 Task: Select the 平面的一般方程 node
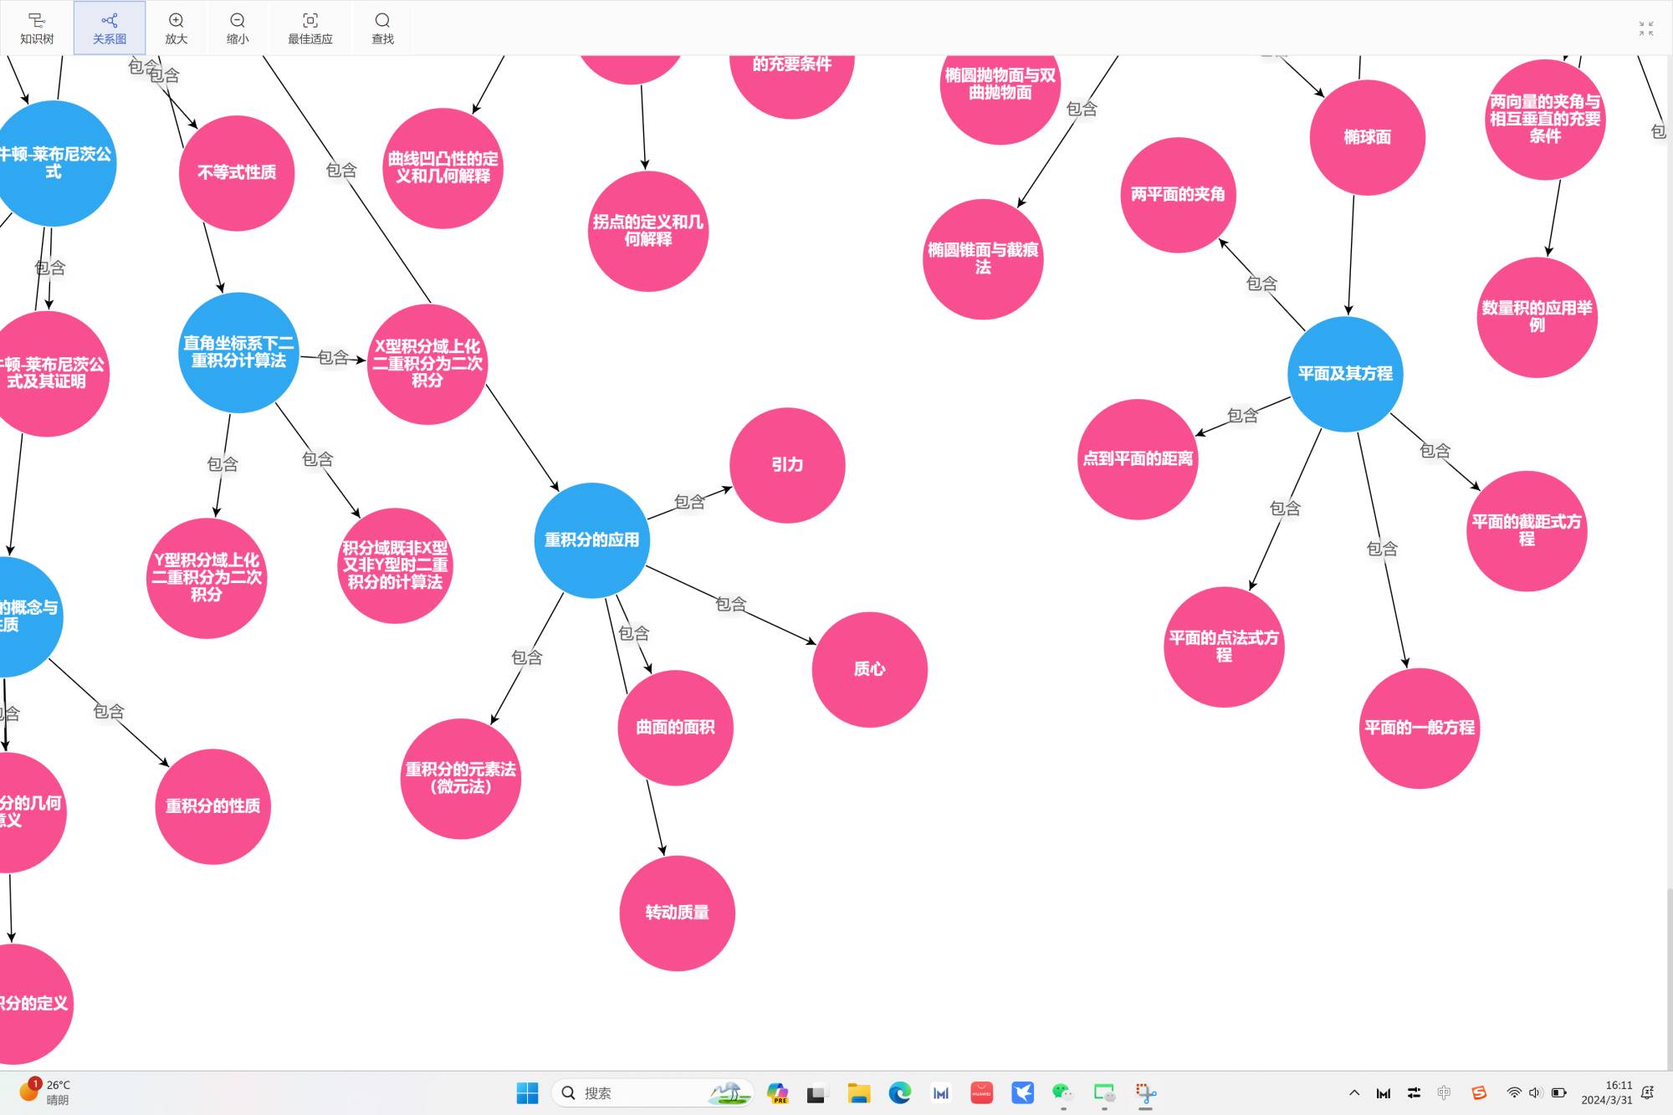coord(1419,728)
